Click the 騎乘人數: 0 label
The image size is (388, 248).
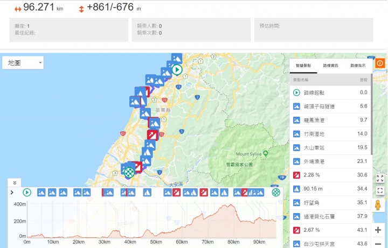point(149,26)
